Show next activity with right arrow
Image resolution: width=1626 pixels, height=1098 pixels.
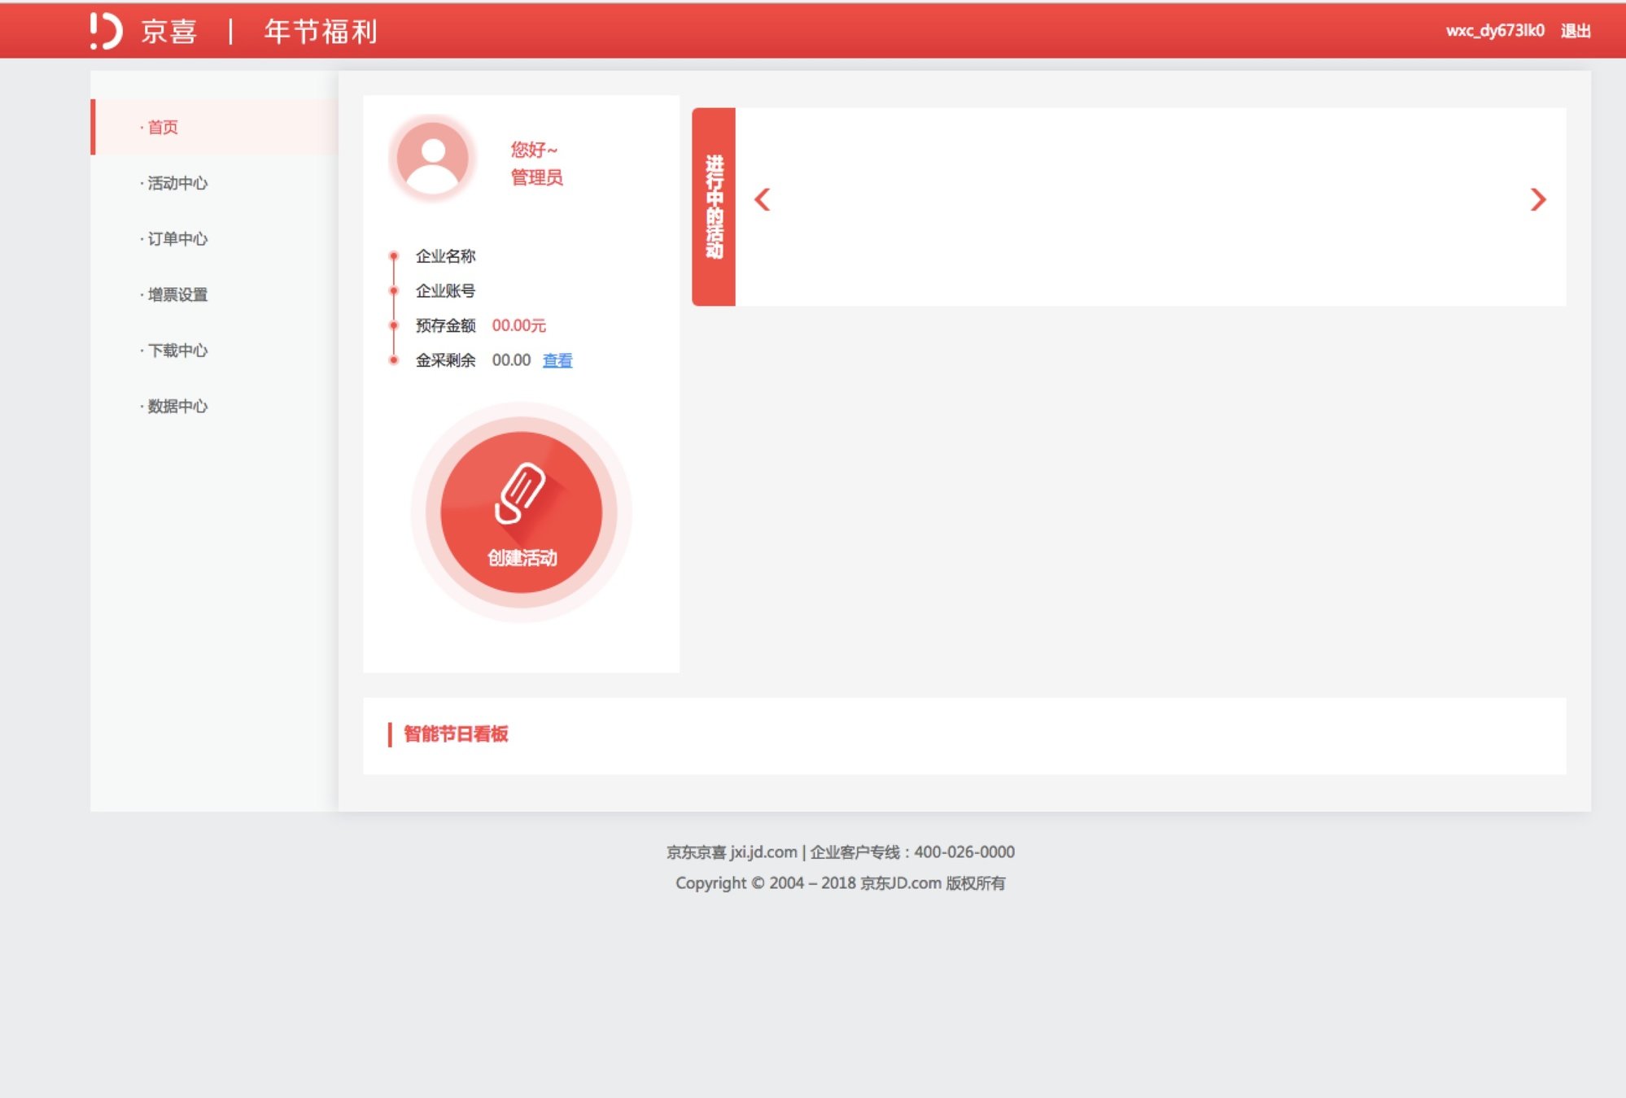coord(1537,200)
